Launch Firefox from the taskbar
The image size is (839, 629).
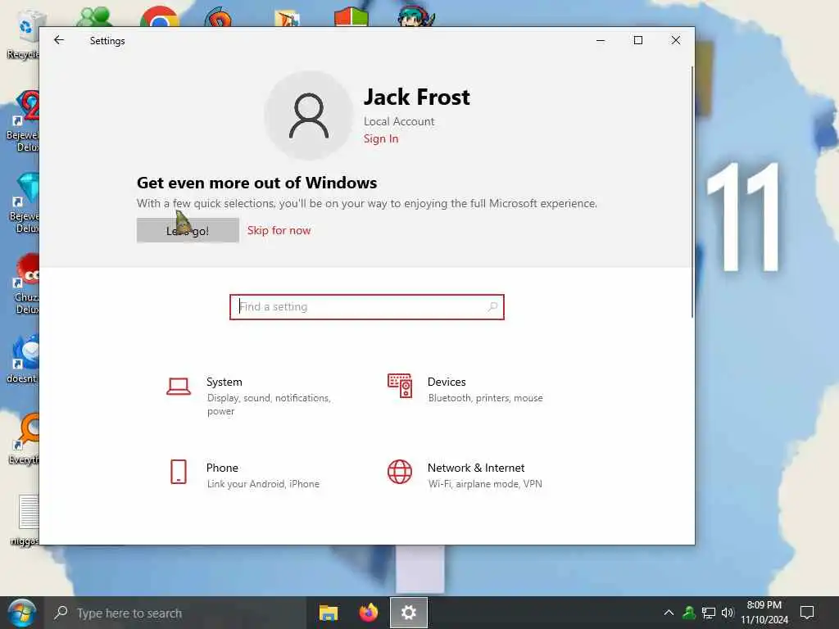pos(368,613)
